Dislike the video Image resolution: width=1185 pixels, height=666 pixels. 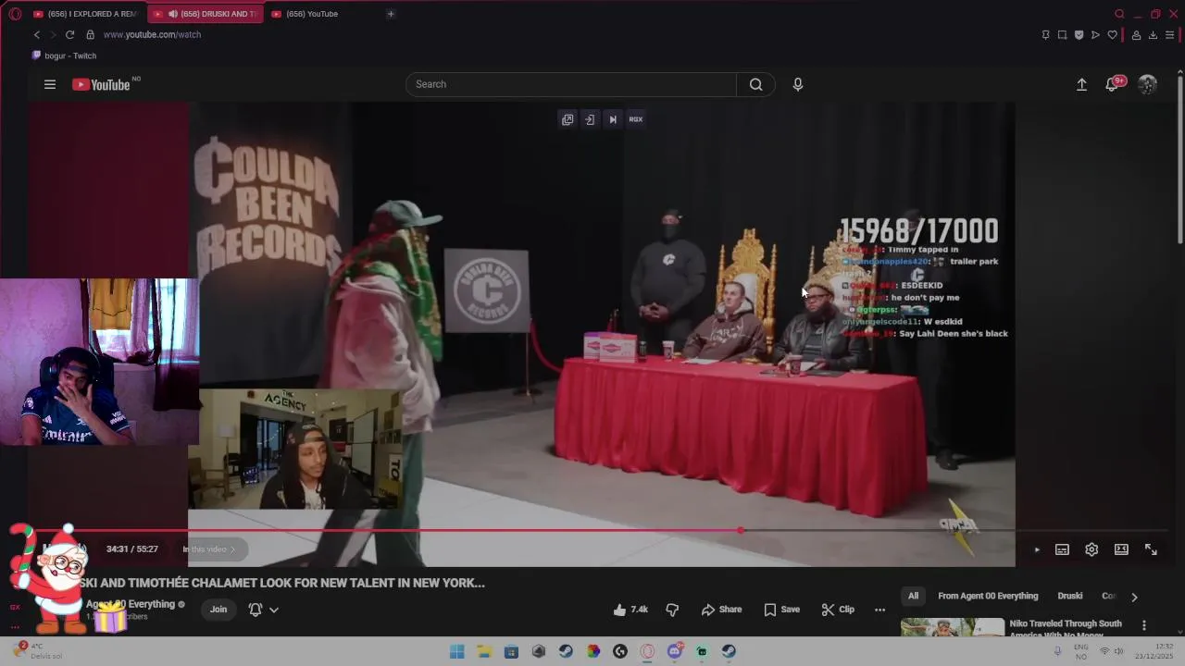[672, 610]
